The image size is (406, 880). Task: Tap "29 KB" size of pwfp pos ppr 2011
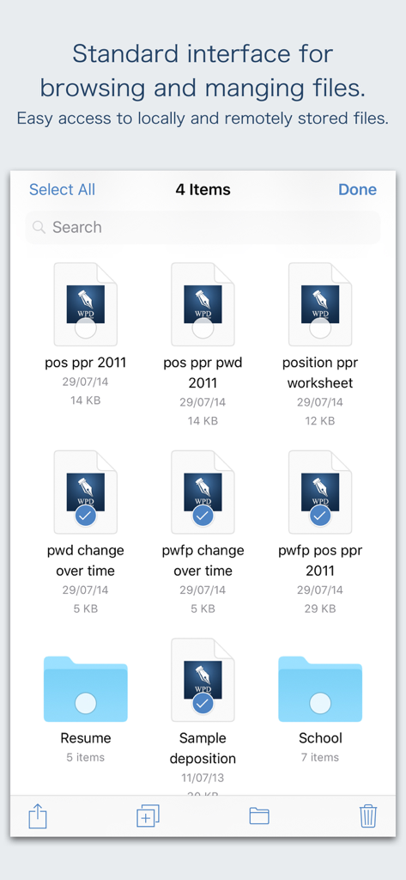click(x=320, y=608)
